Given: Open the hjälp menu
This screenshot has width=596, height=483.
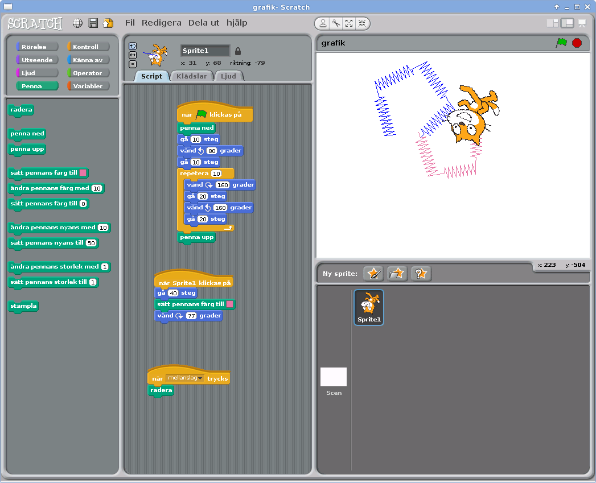Looking at the screenshot, I should pyautogui.click(x=237, y=23).
